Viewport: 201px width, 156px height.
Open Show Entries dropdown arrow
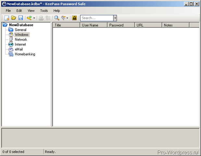(67, 18)
